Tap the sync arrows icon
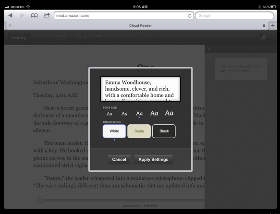This screenshot has height=214, width=280. (97, 38)
